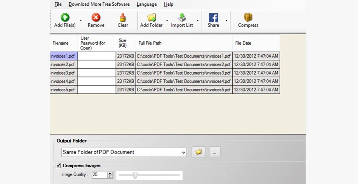
Task: Select the invoices3.pdf row in the file list
Action: 63,73
